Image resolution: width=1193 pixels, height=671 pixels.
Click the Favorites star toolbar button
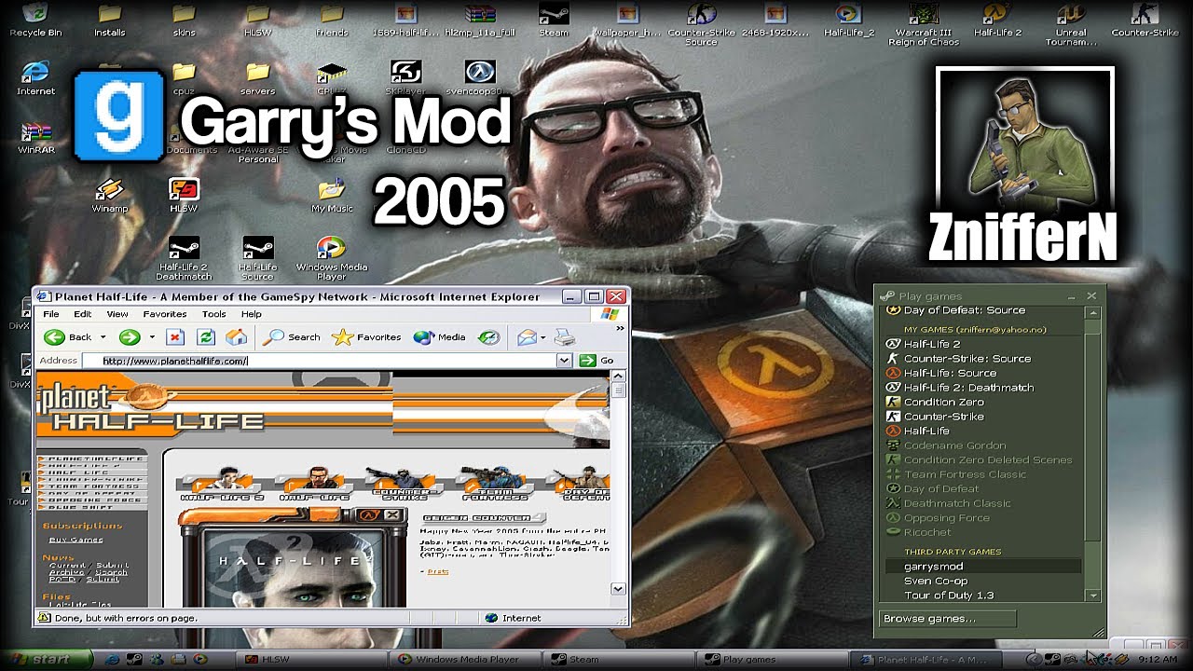(367, 336)
